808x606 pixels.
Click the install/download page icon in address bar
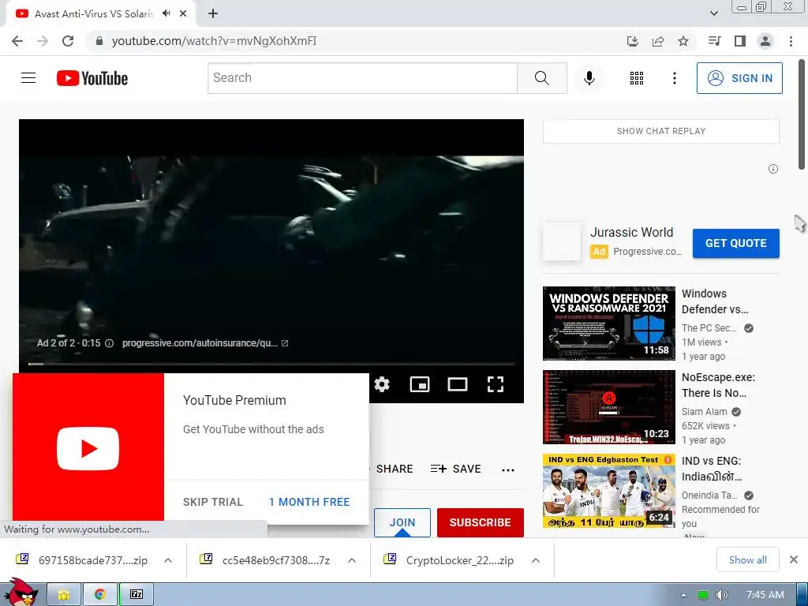(633, 41)
